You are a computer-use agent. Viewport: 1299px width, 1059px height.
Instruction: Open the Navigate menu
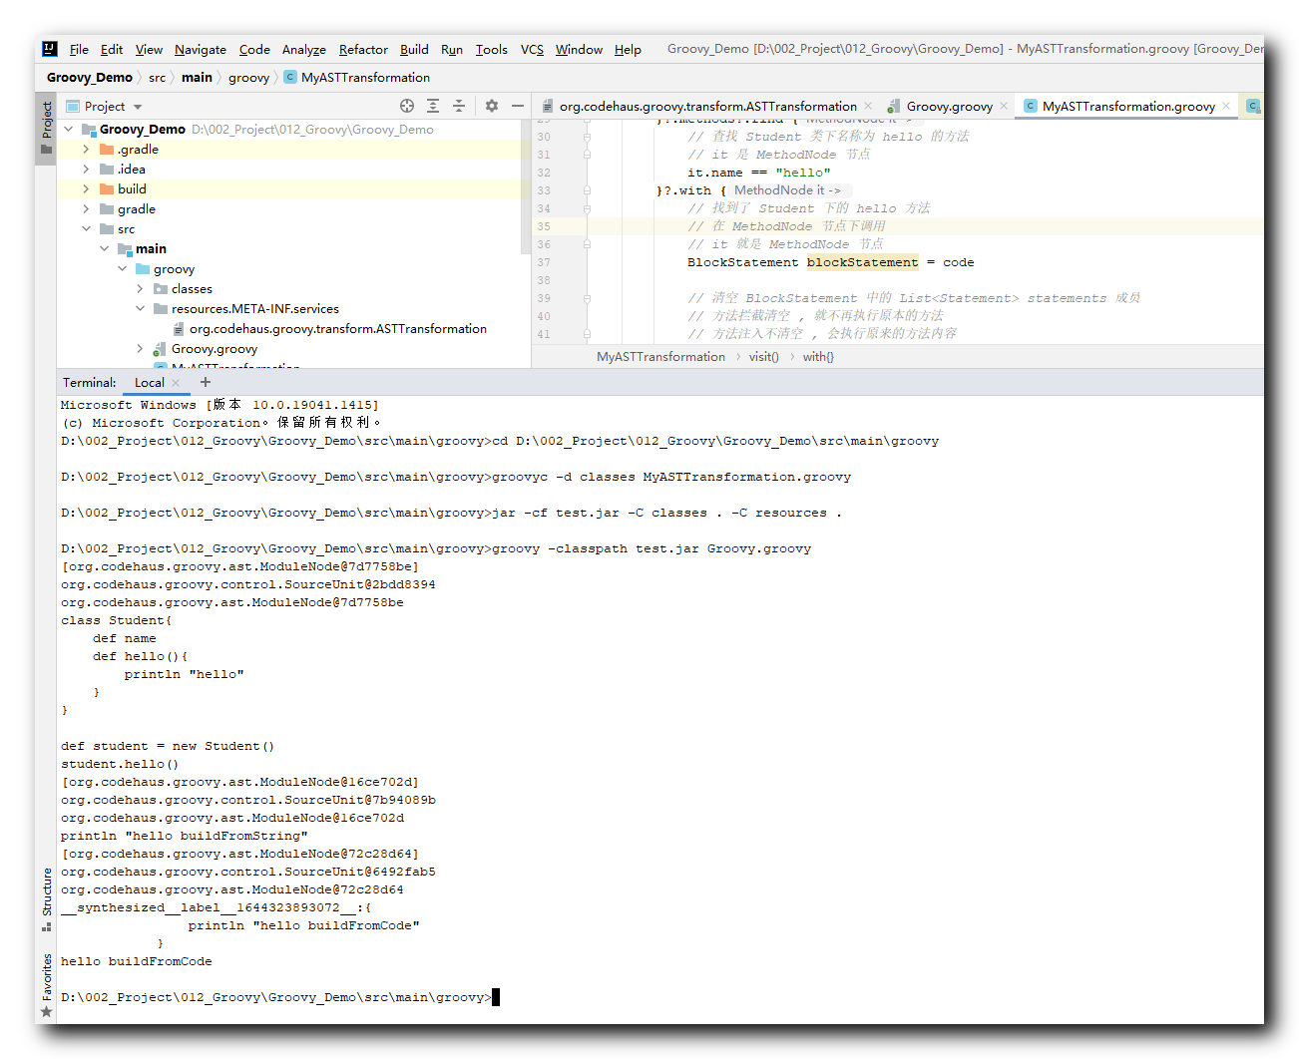coord(201,49)
